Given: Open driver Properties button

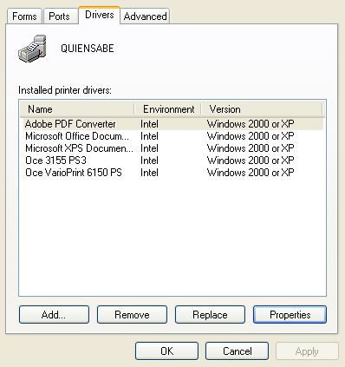Looking at the screenshot, I should [x=290, y=314].
